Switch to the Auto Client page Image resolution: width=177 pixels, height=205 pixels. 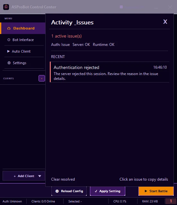[23, 51]
